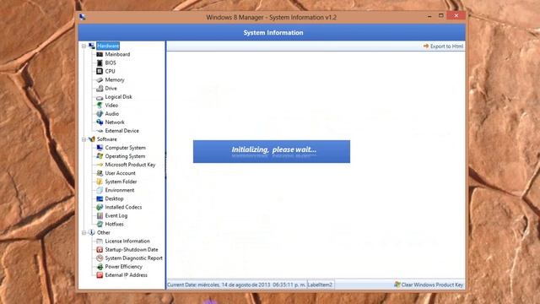Select the Installed Codecs entry

pyautogui.click(x=123, y=207)
